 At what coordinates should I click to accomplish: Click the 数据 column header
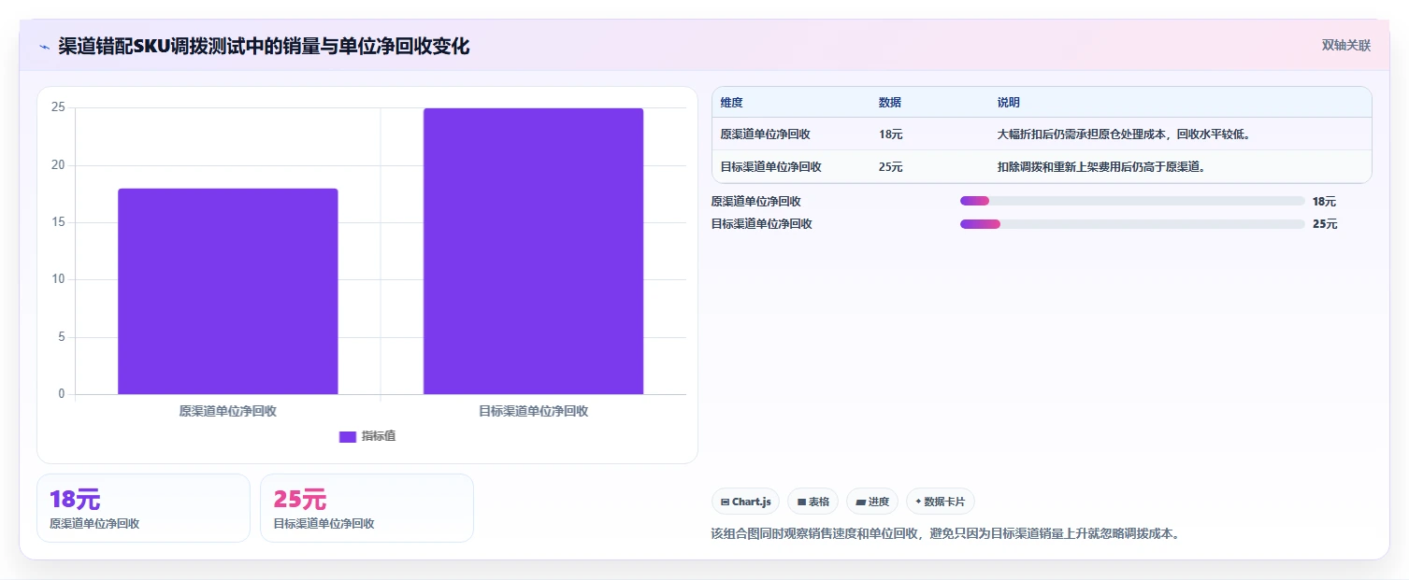890,102
